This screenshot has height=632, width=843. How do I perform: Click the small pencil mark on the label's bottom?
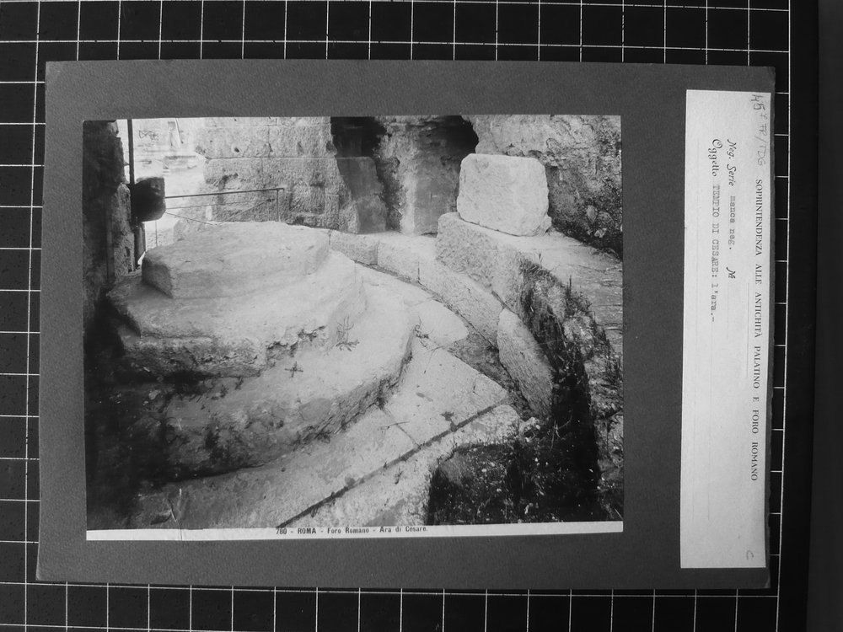749,555
